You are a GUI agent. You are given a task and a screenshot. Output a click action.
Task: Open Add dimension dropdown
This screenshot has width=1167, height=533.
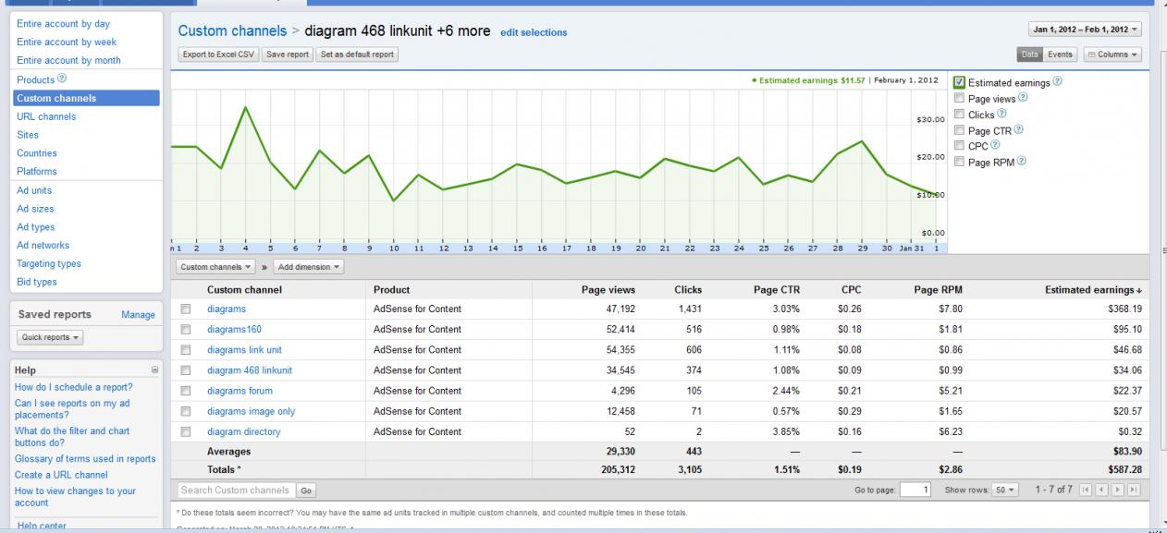310,267
